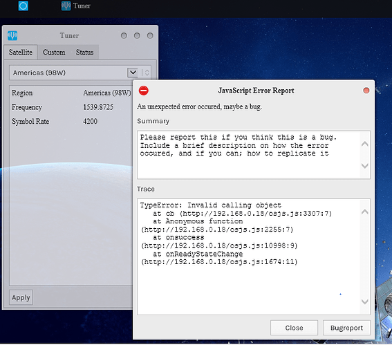The image size is (392, 345).
Task: Click inside the Summary text area
Action: [249, 154]
